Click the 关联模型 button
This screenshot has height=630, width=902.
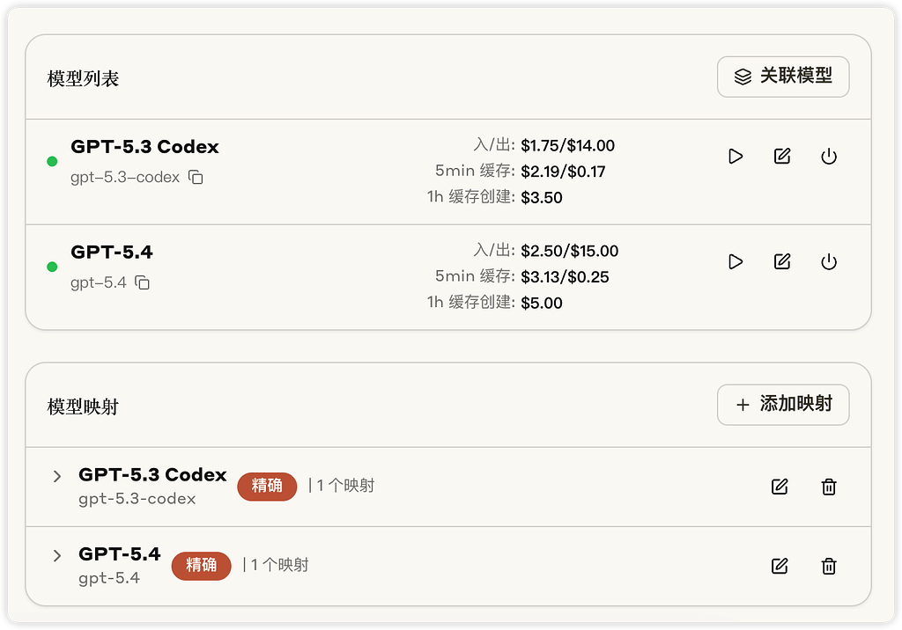[783, 77]
